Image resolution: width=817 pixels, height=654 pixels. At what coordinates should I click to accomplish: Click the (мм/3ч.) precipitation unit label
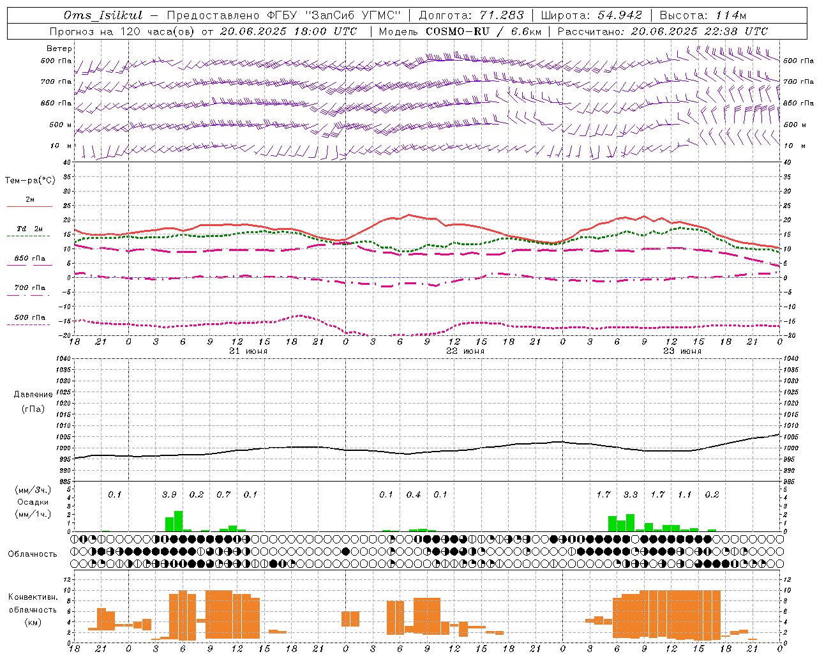[x=33, y=490]
